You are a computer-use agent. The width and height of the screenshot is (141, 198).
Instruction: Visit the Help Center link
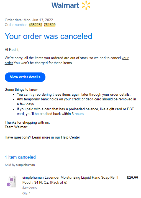pyautogui.click(x=70, y=137)
